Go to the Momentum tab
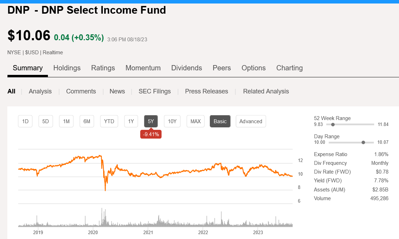Image resolution: width=399 pixels, height=239 pixels. 143,68
